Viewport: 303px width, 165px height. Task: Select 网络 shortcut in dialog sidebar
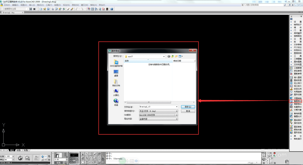tap(116, 102)
